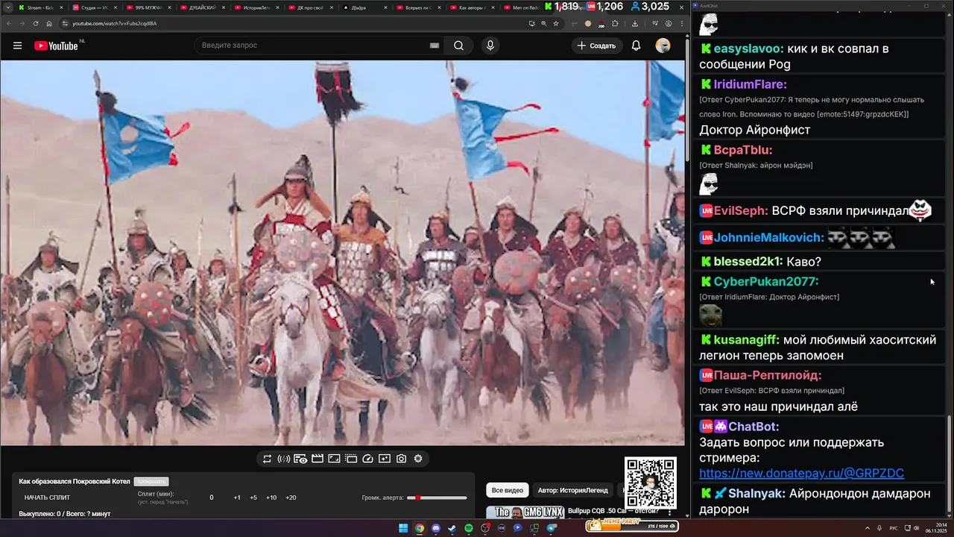Open the browser tab search dropdown arrow
The height and width of the screenshot is (537, 954).
tap(7, 7)
